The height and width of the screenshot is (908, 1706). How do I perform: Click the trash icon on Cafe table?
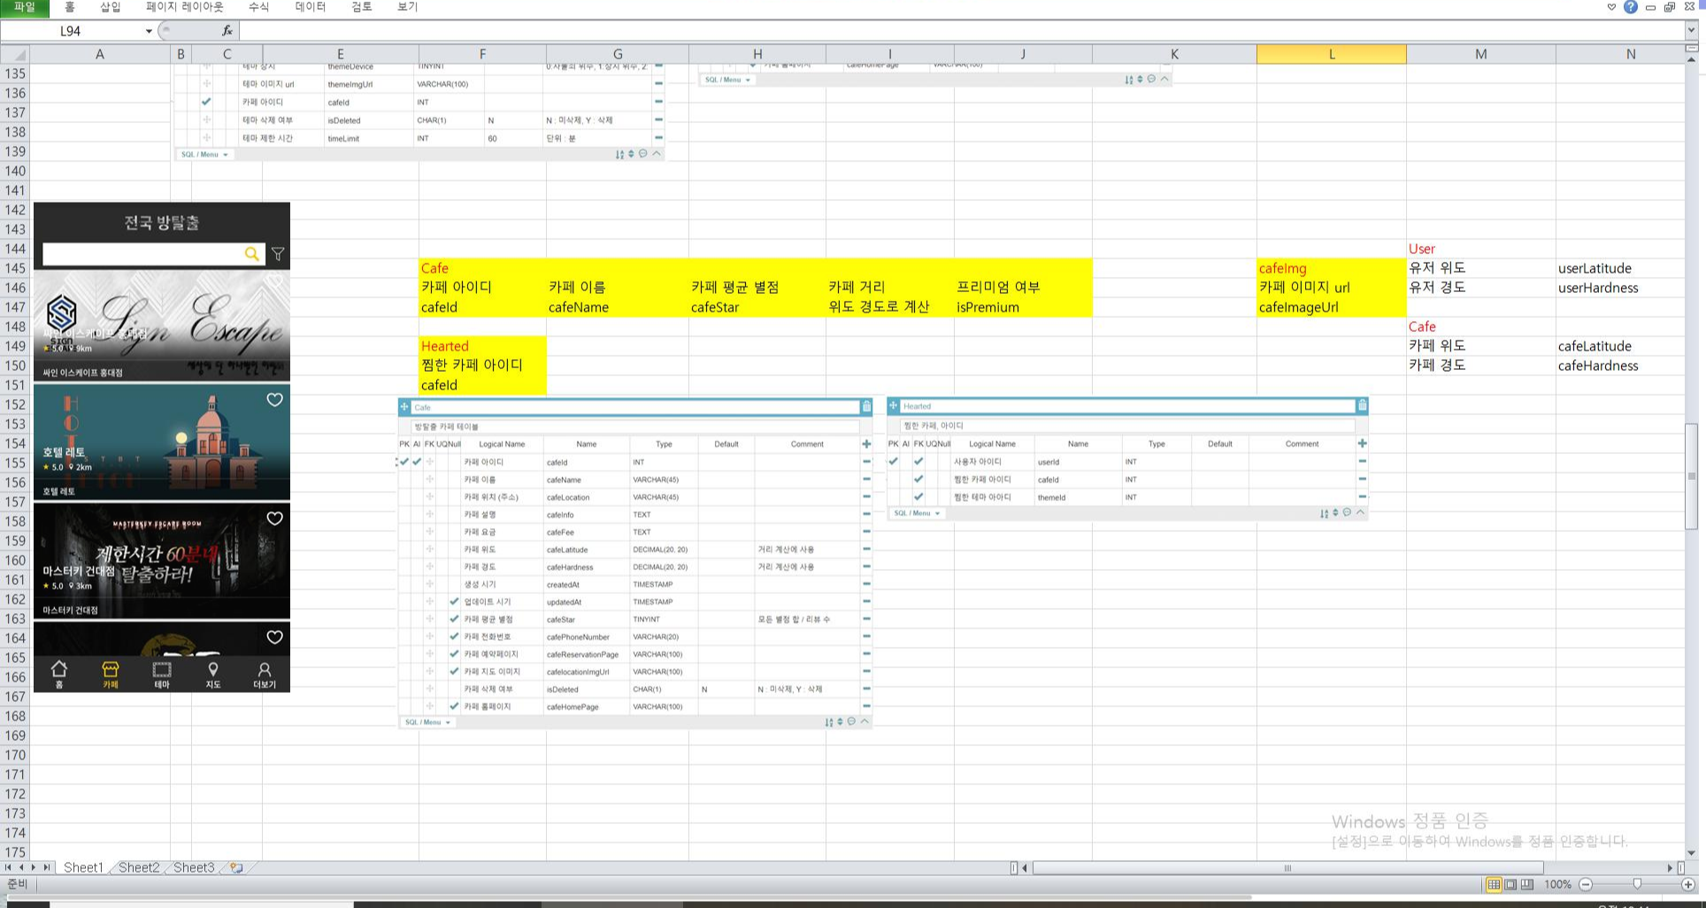point(866,406)
